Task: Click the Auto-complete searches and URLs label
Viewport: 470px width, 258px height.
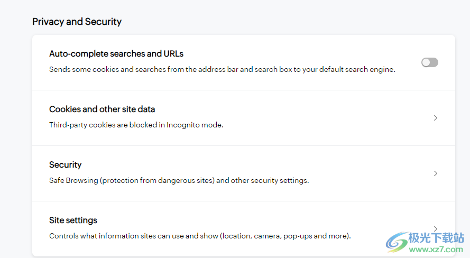Action: coord(116,53)
